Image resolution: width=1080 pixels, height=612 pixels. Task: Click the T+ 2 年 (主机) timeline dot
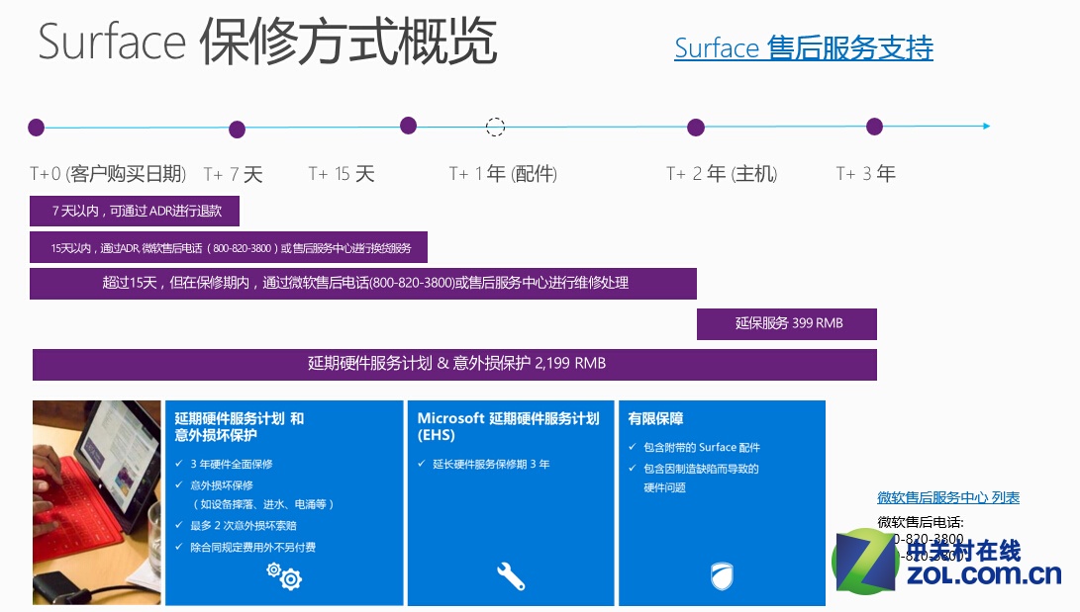click(696, 128)
